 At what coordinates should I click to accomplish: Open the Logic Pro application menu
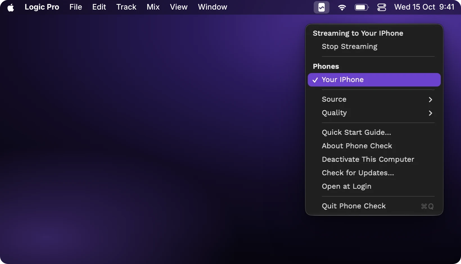(x=42, y=7)
